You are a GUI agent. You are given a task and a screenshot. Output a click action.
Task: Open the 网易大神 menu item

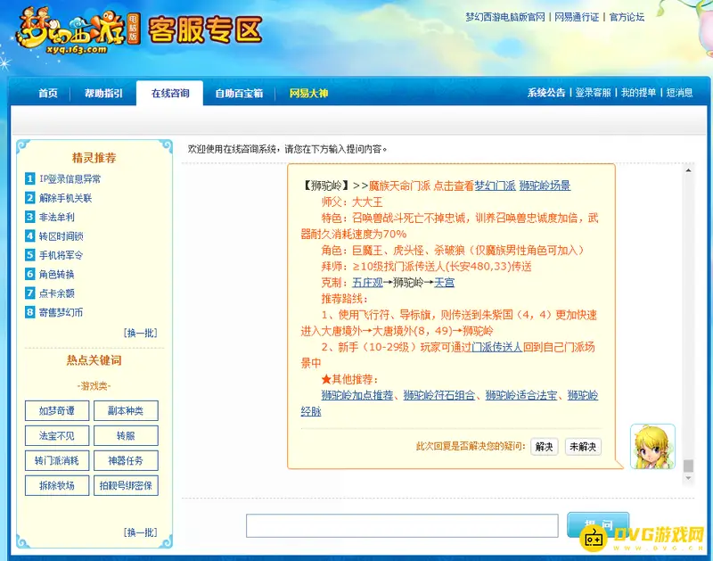(x=308, y=94)
